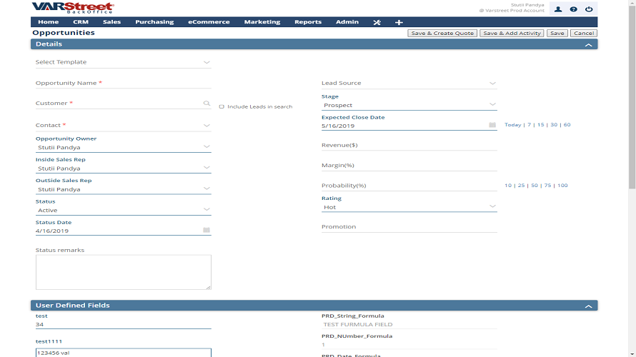Set probability to 50 percent
The width and height of the screenshot is (636, 357).
[535, 185]
